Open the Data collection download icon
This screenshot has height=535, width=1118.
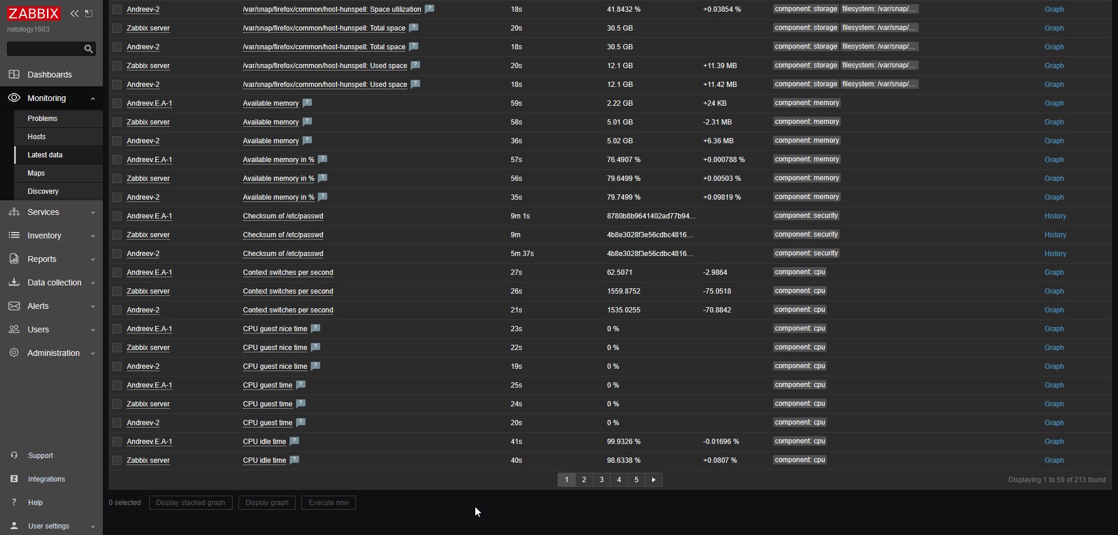14,282
